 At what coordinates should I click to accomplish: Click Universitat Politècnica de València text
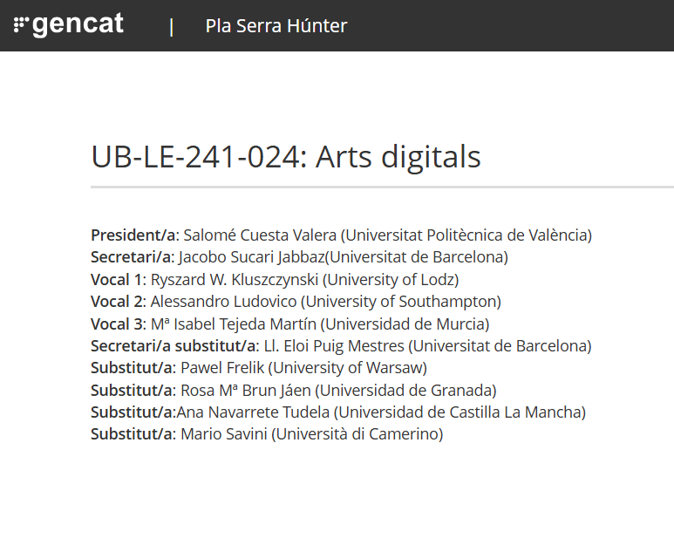coord(466,235)
